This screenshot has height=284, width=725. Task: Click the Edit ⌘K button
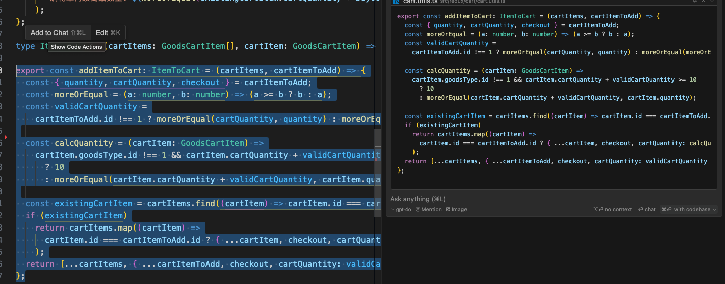pos(108,33)
